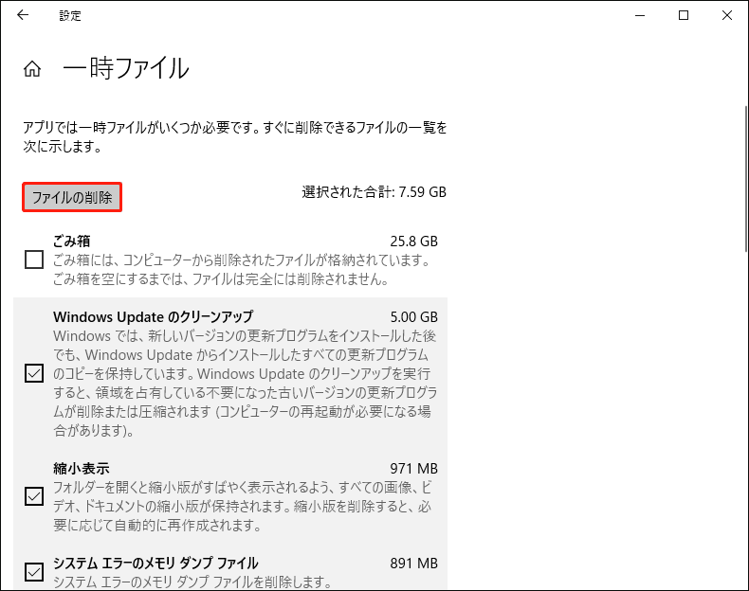Screen dimensions: 749x591
Task: Minimize the 設定 window
Action: (640, 15)
